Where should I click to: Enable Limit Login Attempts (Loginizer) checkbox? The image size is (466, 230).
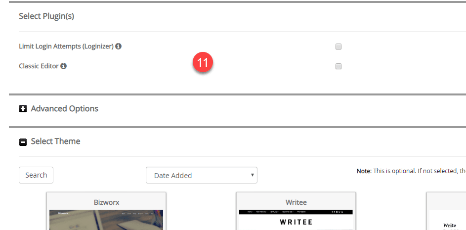338,46
